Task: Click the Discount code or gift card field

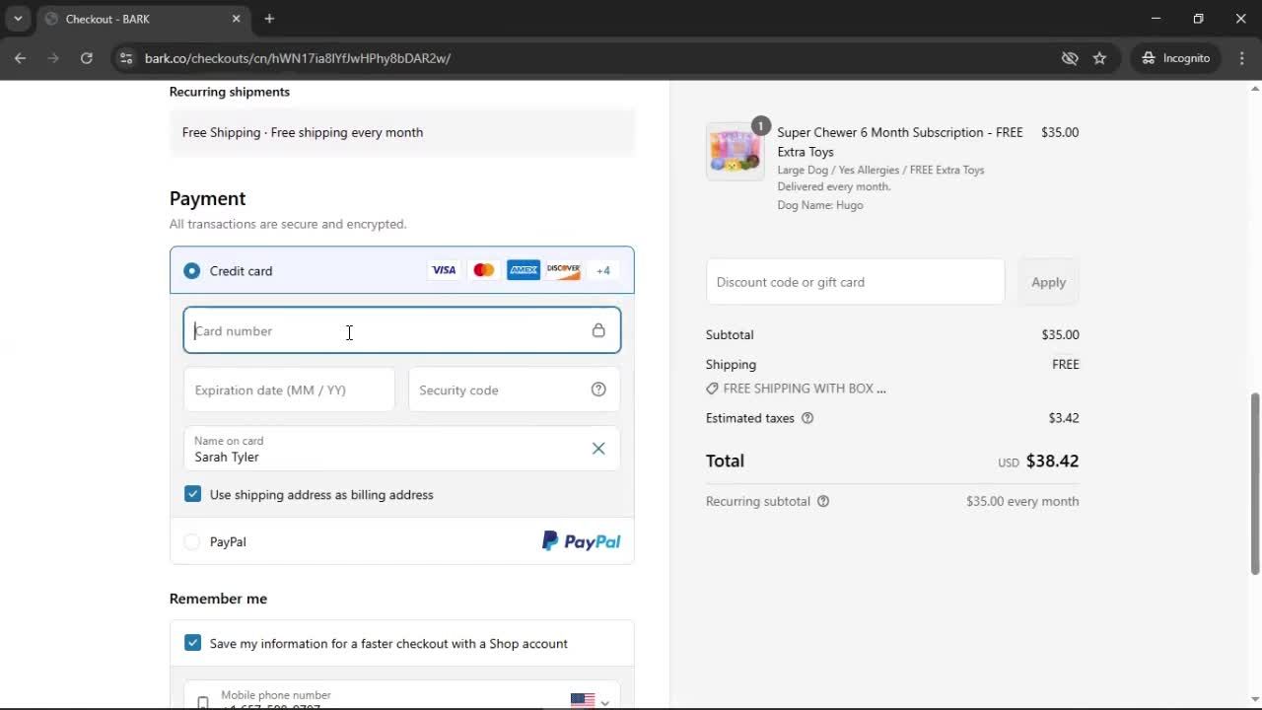Action: [x=855, y=282]
